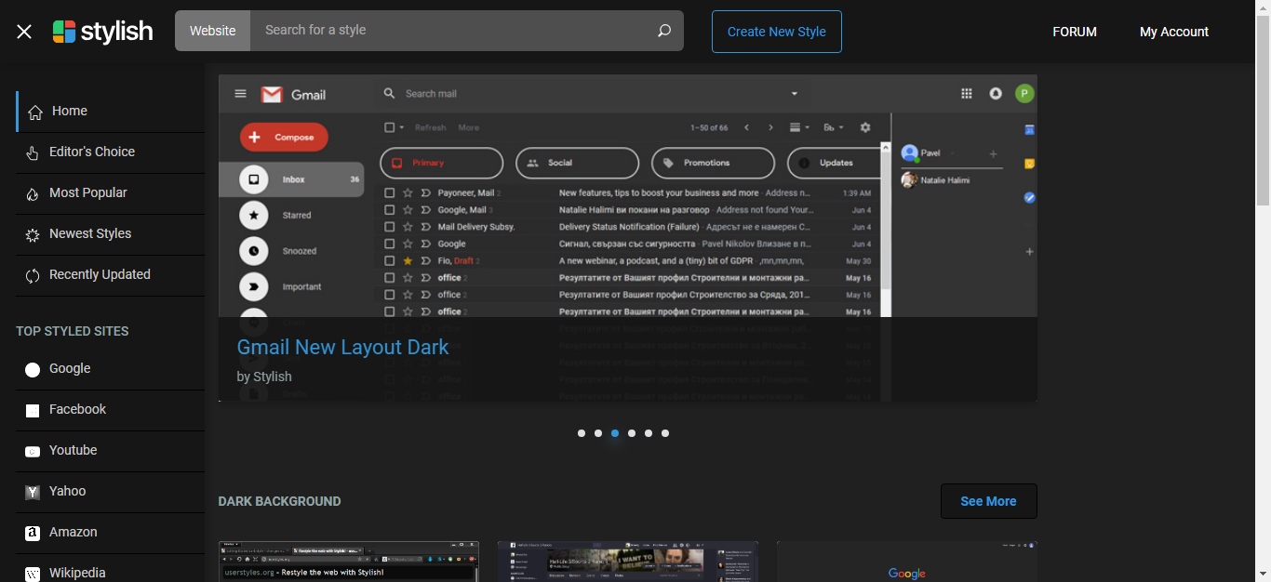Image resolution: width=1271 pixels, height=582 pixels.
Task: Click the Home house icon
Action: [35, 112]
